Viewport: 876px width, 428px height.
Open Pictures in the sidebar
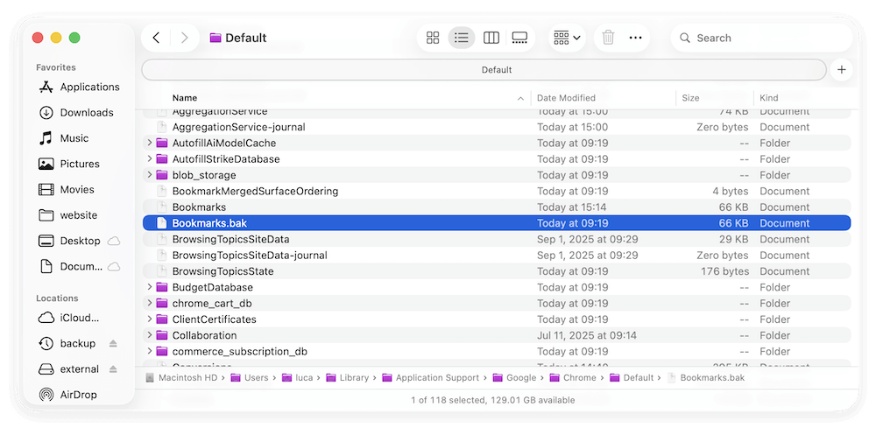coord(68,164)
